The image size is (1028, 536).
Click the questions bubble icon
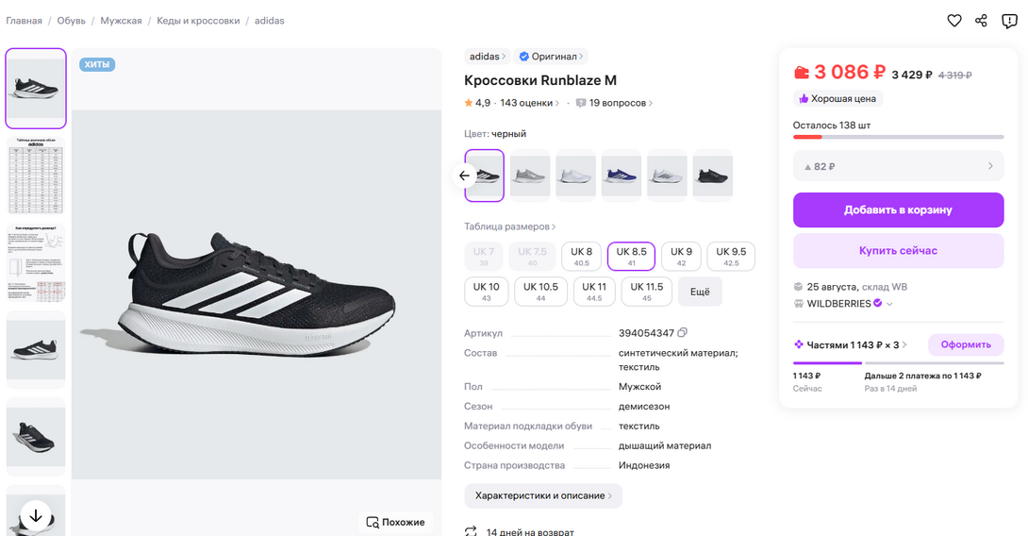580,103
